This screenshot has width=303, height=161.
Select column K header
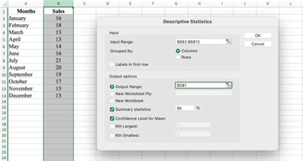tap(268, 3)
